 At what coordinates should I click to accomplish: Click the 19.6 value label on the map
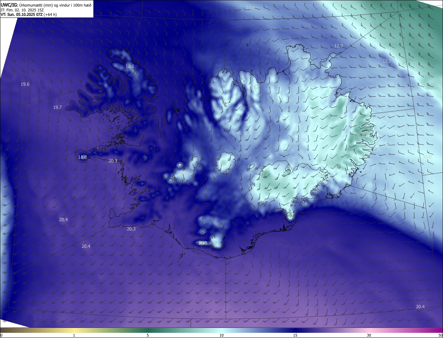25,84
